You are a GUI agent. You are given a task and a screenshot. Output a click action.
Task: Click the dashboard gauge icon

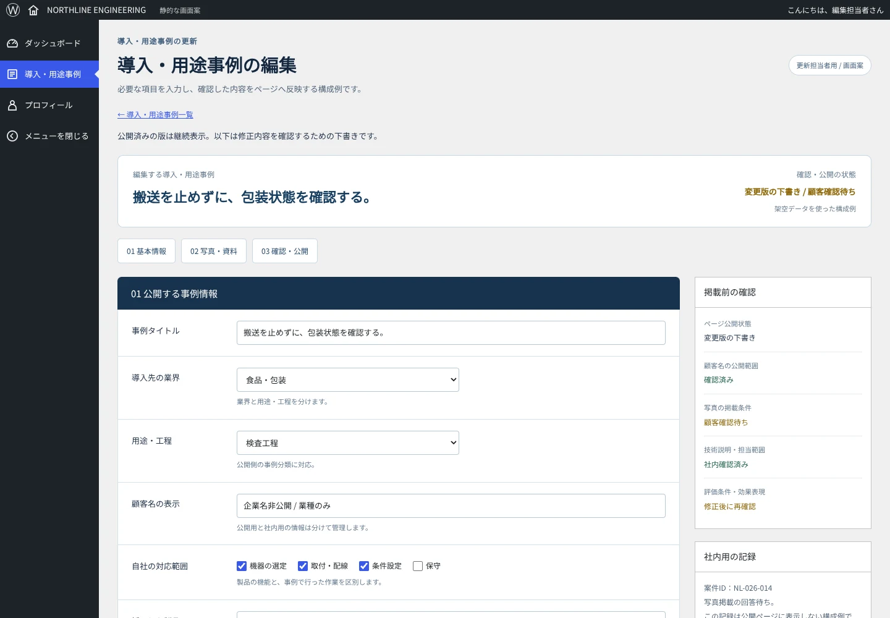coord(12,43)
